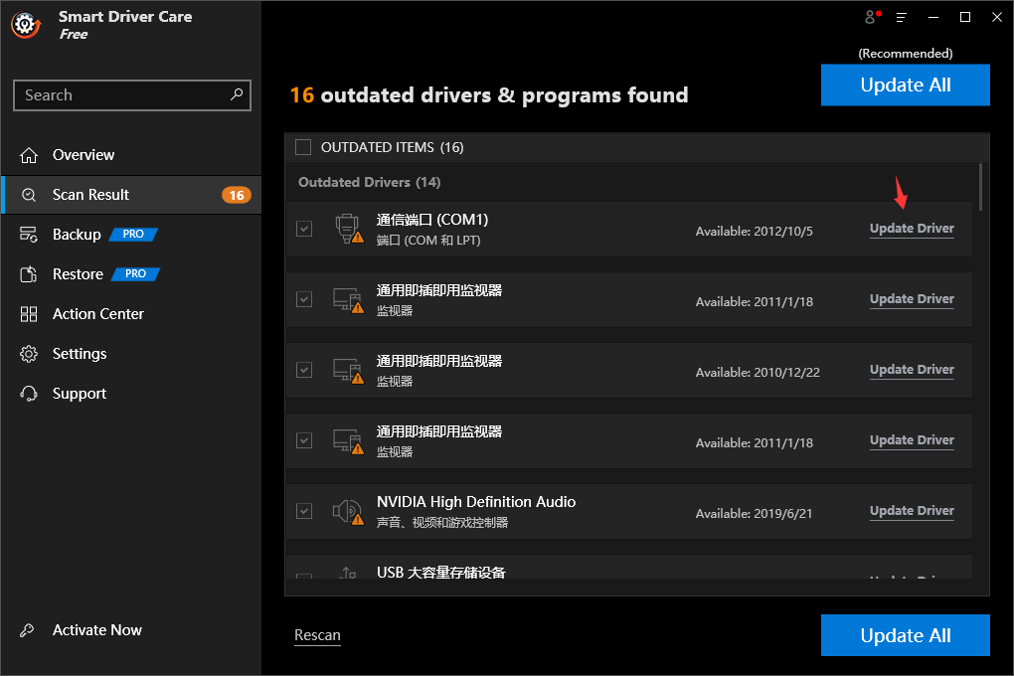Click the upper Update All button under Recommended
1014x676 pixels.
click(x=906, y=84)
